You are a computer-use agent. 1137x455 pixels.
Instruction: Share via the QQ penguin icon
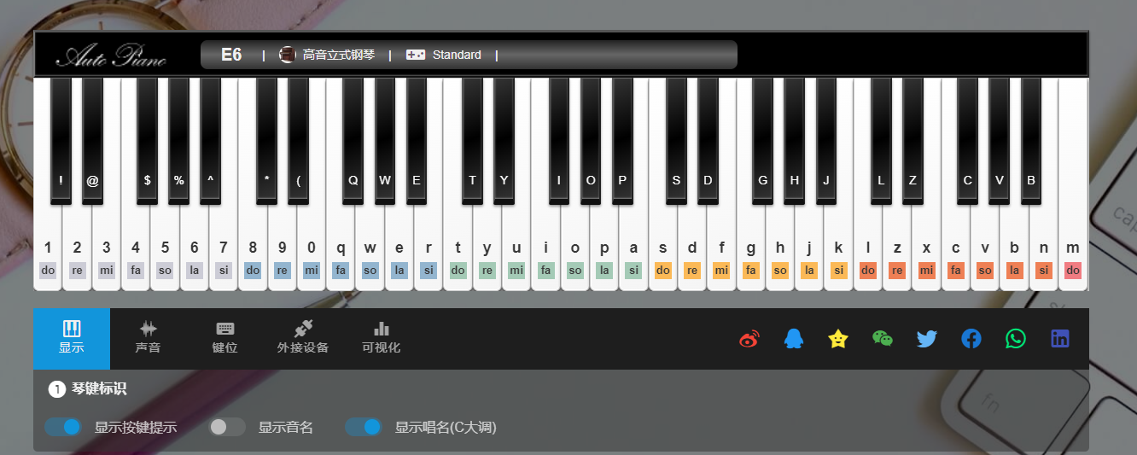coord(793,339)
